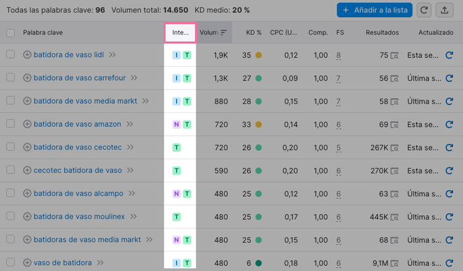
Task: Refresh the vaso de batidora row
Action: coord(449,263)
